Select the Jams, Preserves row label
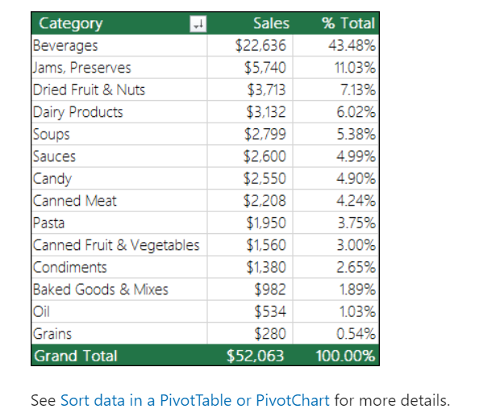 pyautogui.click(x=119, y=68)
